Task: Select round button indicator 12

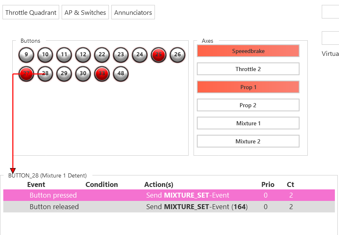Action: pyautogui.click(x=83, y=55)
